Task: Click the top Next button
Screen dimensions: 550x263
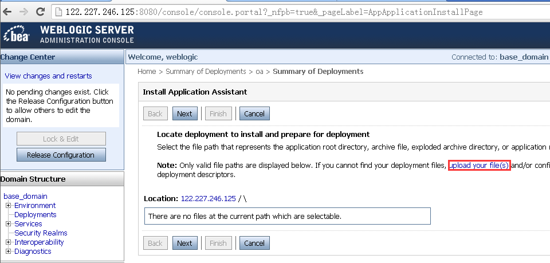Action: pyautogui.click(x=184, y=113)
